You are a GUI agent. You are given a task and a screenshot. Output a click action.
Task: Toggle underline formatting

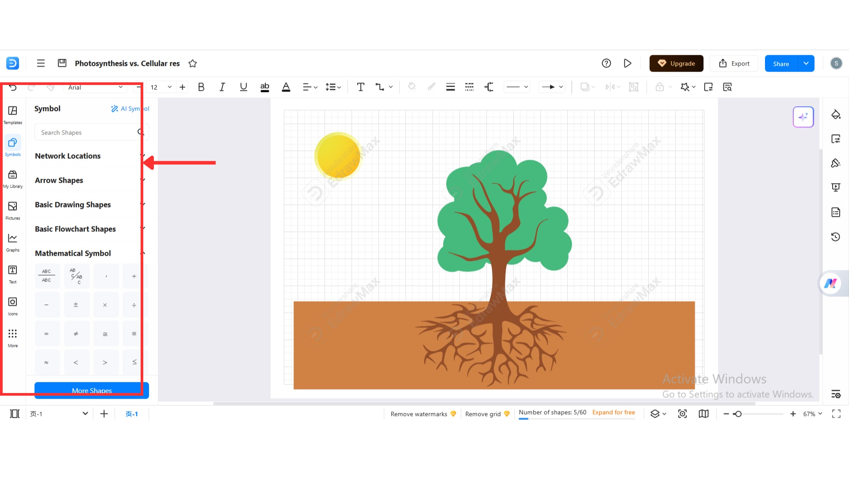244,87
